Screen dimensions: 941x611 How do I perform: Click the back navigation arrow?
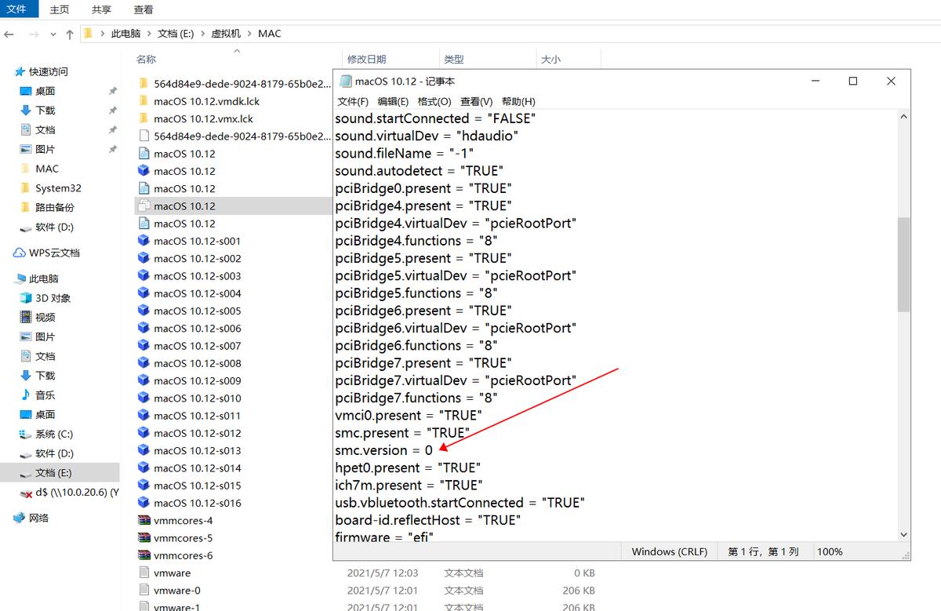[x=9, y=33]
